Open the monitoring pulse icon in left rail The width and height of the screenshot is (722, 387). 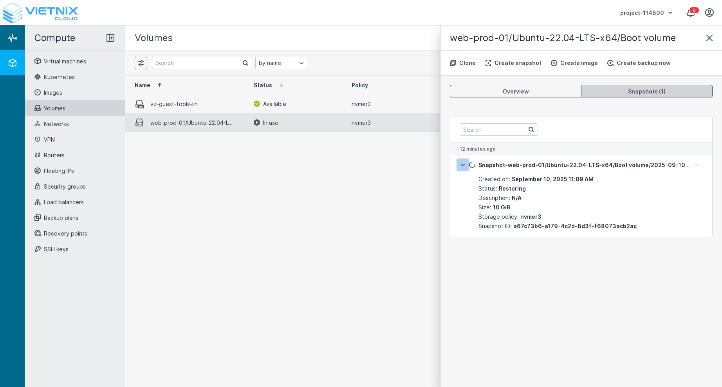pyautogui.click(x=13, y=38)
